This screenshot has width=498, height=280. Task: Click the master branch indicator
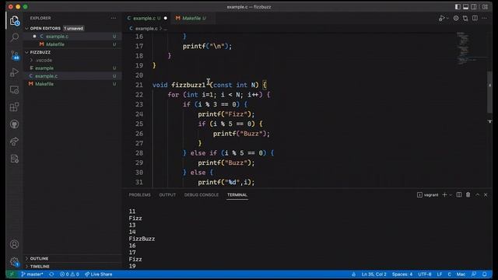(x=32, y=275)
